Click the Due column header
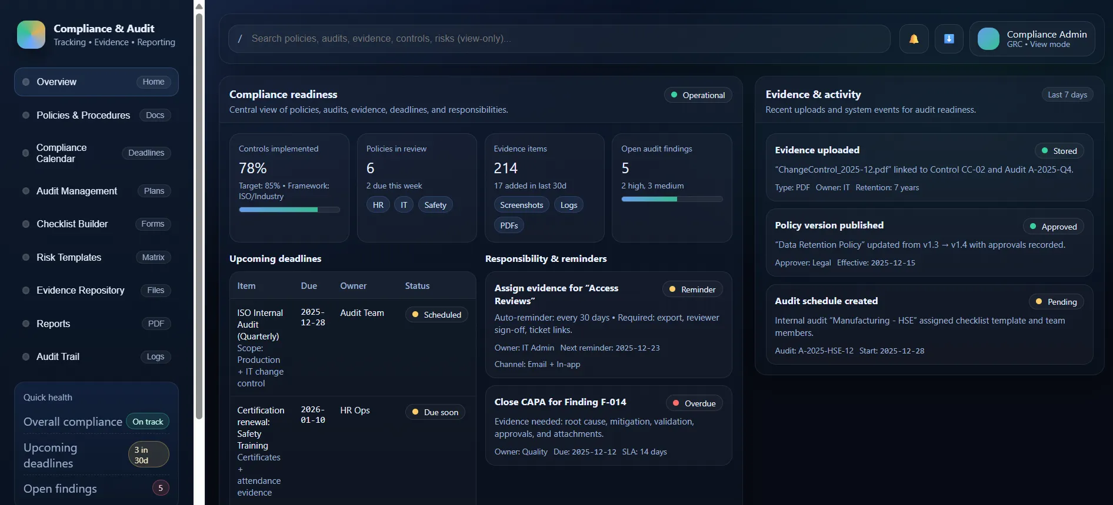The image size is (1113, 505). [x=309, y=286]
